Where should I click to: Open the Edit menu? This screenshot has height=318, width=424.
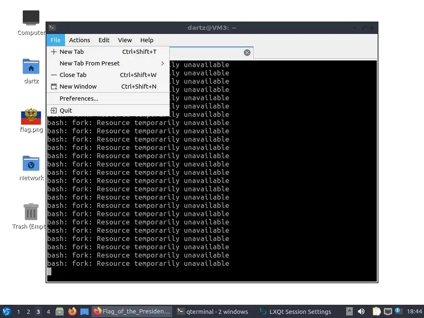tap(104, 40)
